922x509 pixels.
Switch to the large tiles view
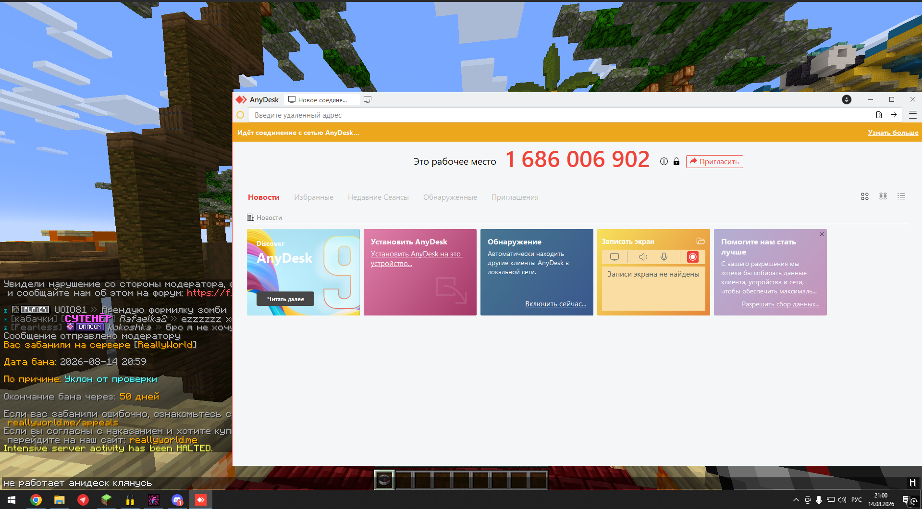coord(865,196)
